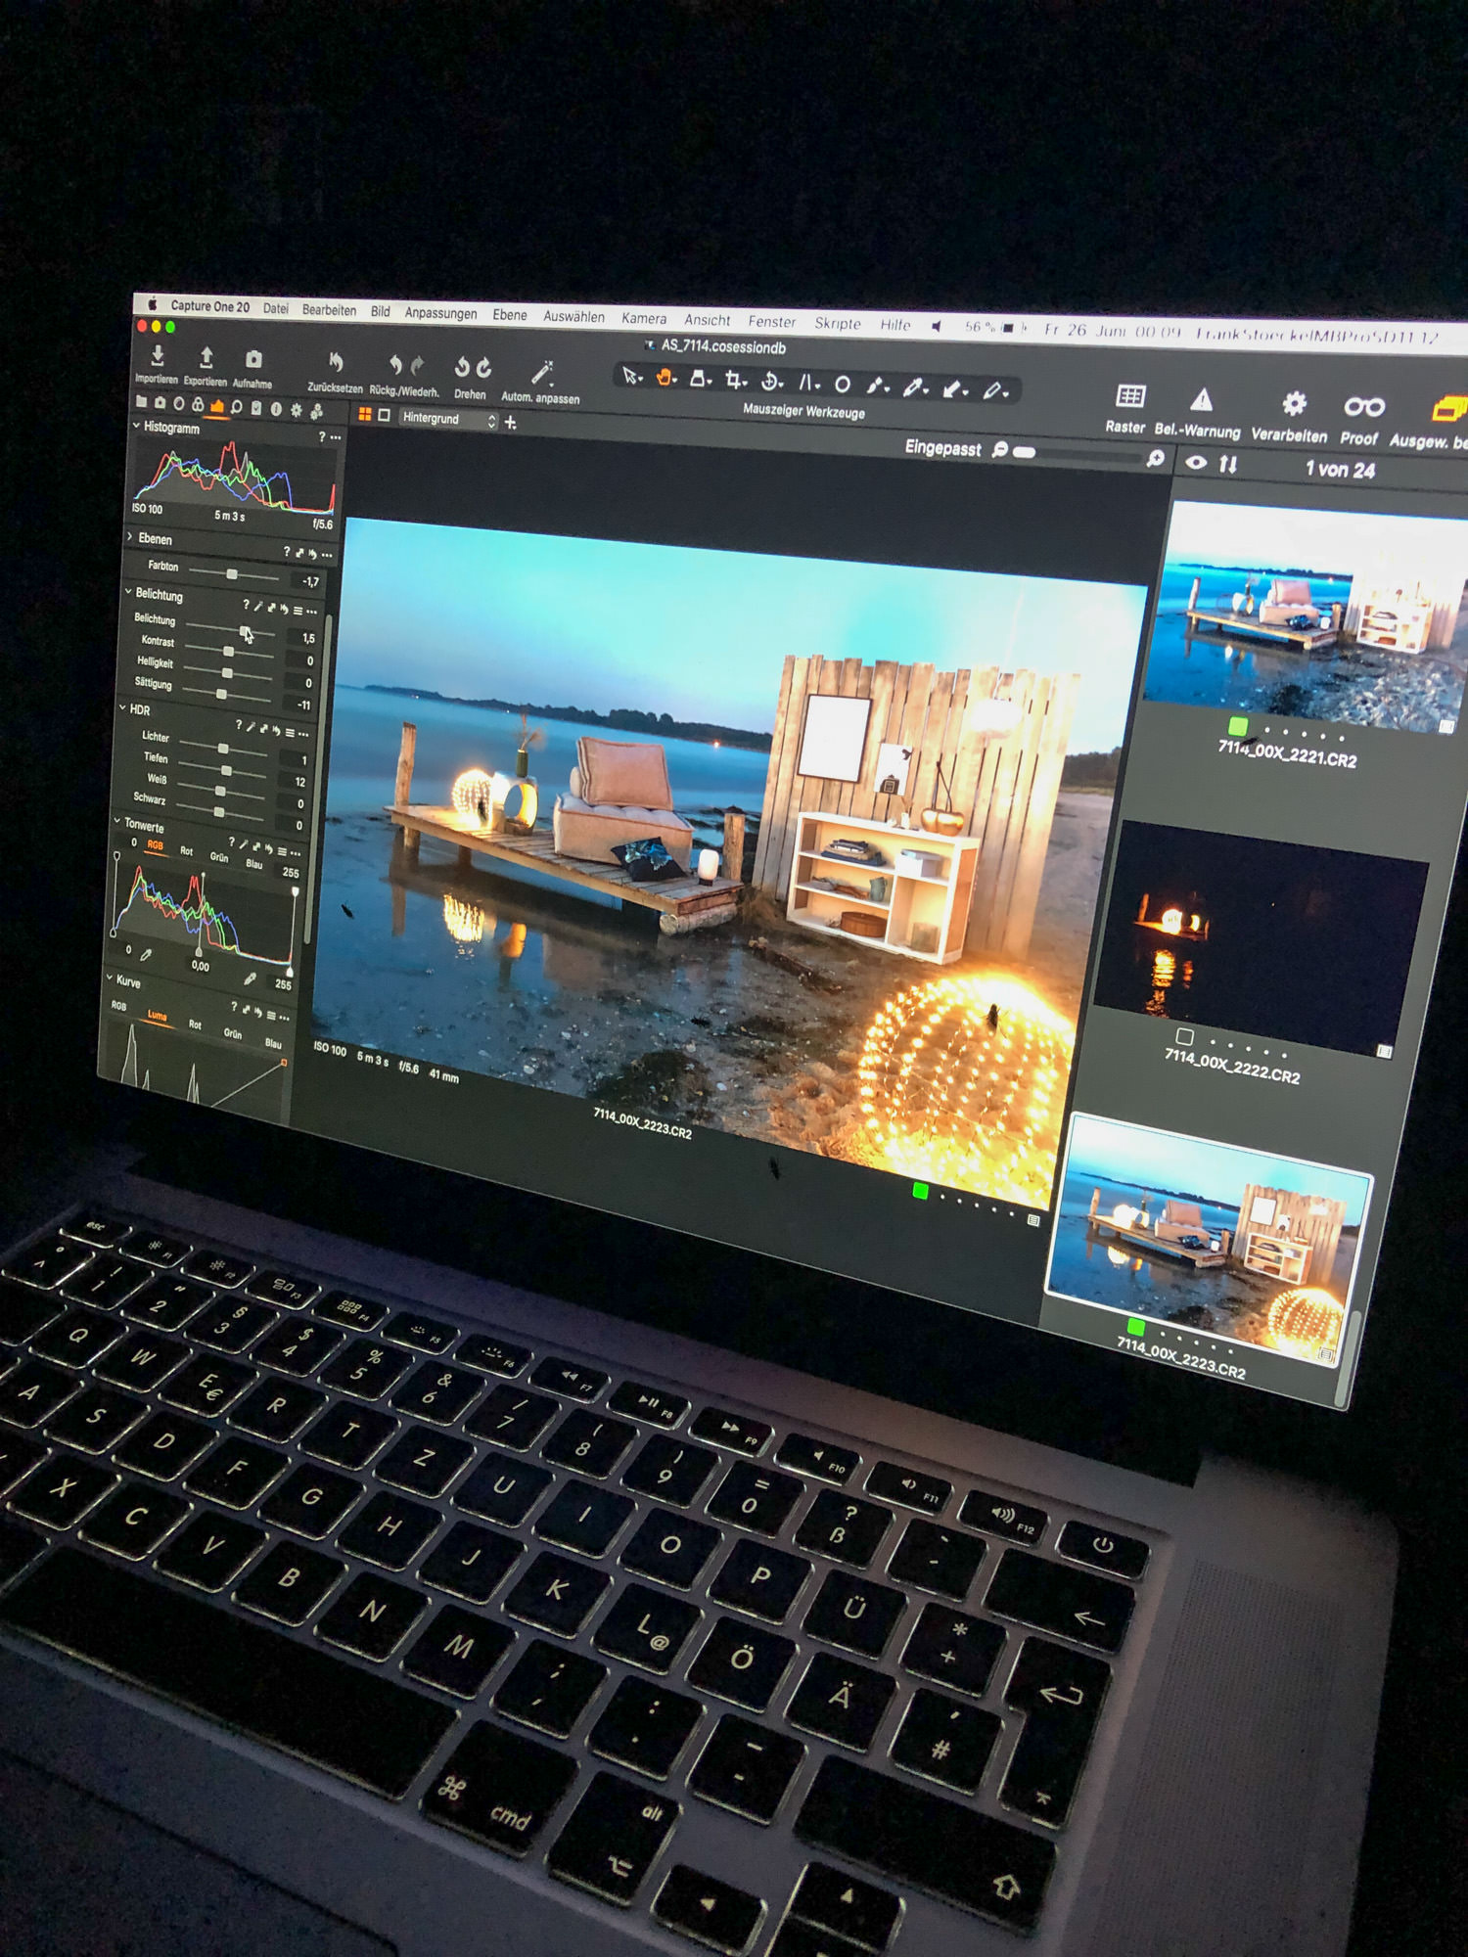Click the Exportieren upload icon

(x=206, y=359)
